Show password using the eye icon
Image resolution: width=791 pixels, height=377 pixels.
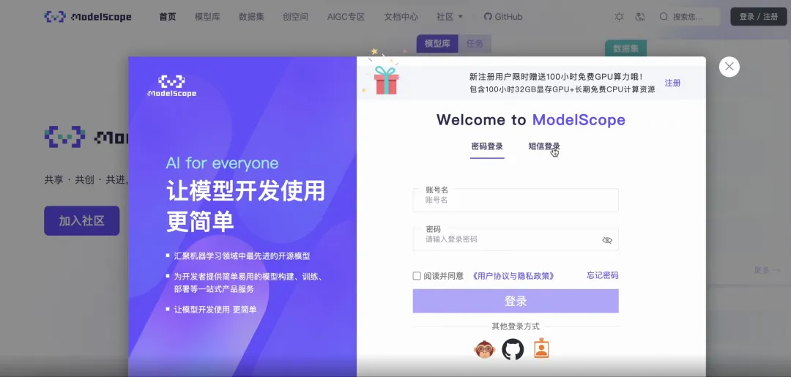607,240
